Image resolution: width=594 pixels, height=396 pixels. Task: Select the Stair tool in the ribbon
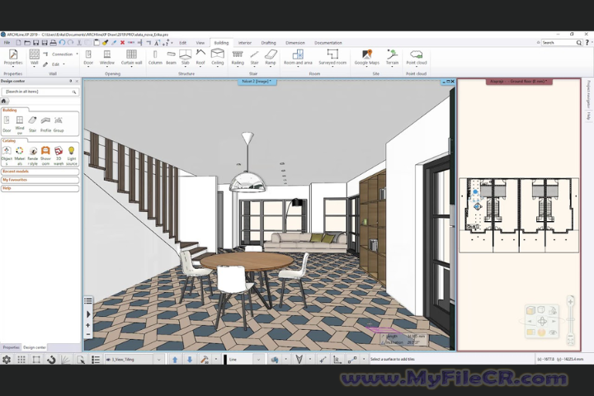tap(254, 57)
